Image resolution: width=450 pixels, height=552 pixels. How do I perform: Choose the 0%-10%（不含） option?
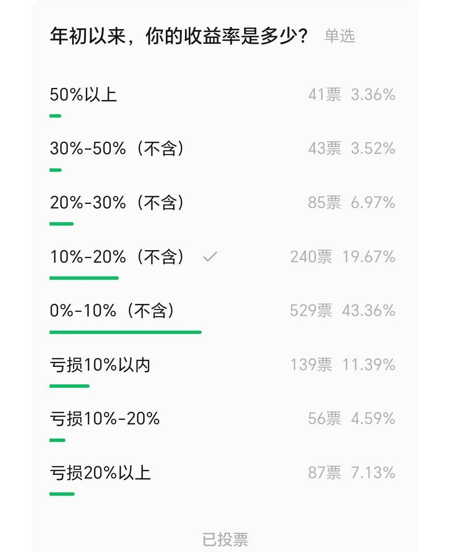[x=112, y=311]
